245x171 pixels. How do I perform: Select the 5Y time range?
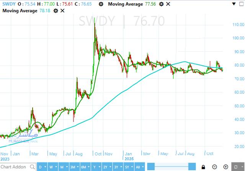coord(127,167)
